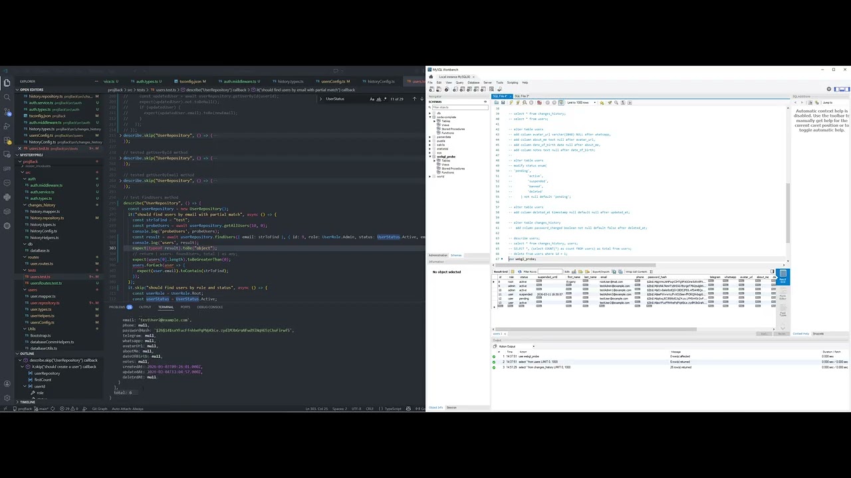Close users.test.ts in Open Editors list

tap(20, 149)
